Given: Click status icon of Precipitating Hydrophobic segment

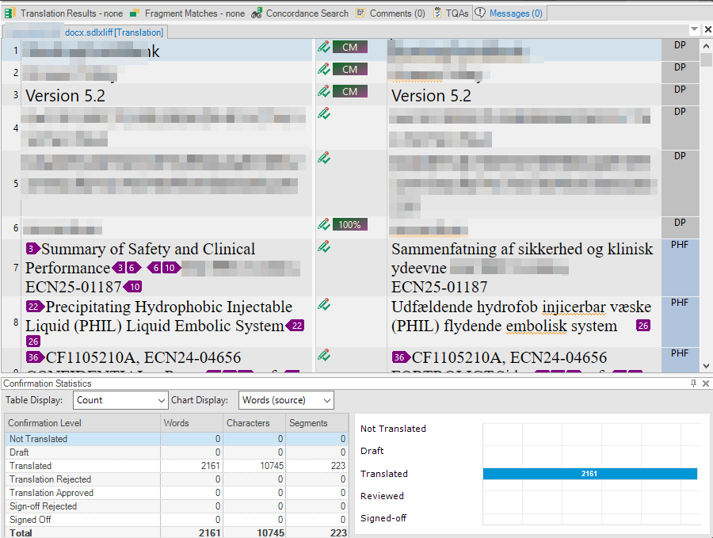Looking at the screenshot, I should [324, 304].
